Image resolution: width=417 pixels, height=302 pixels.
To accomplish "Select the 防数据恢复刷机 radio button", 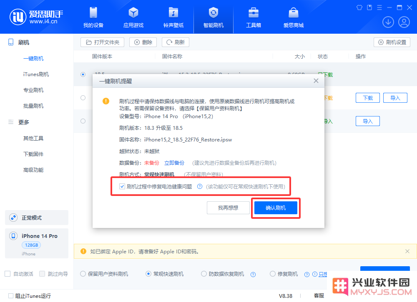I will point(204,274).
